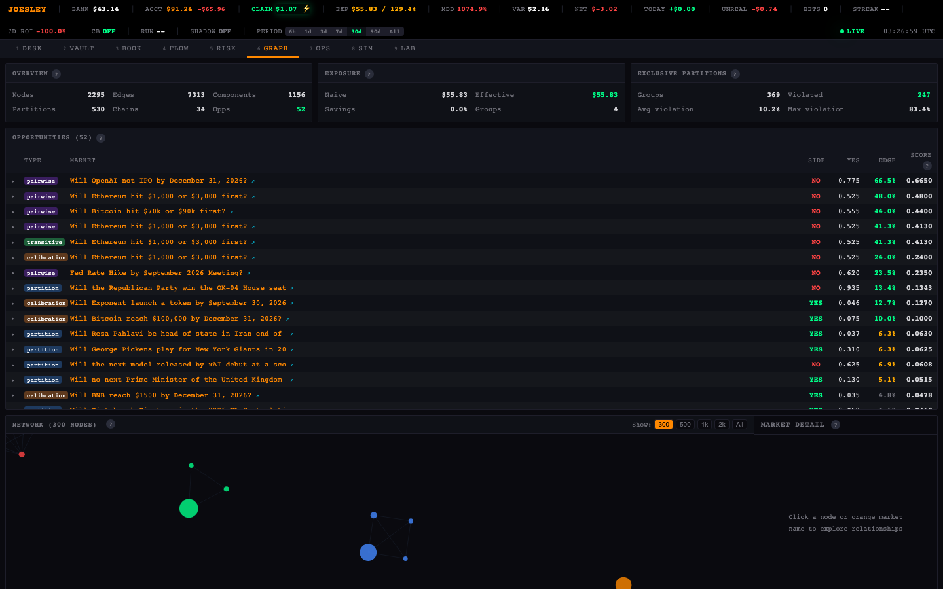
Task: Open the Market Detail help icon
Action: pos(836,425)
